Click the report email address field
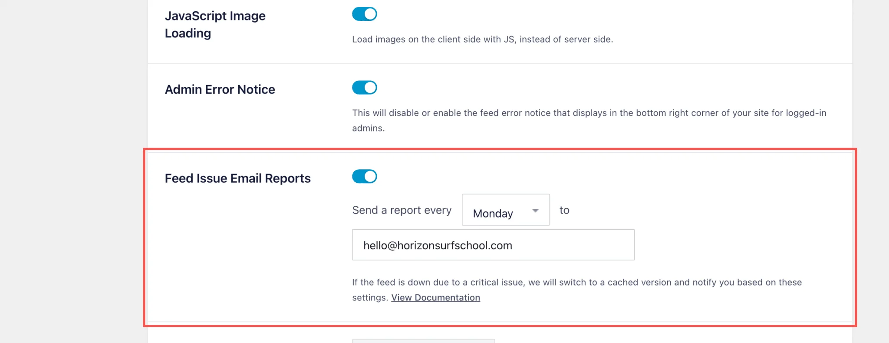The width and height of the screenshot is (889, 343). [x=493, y=245]
